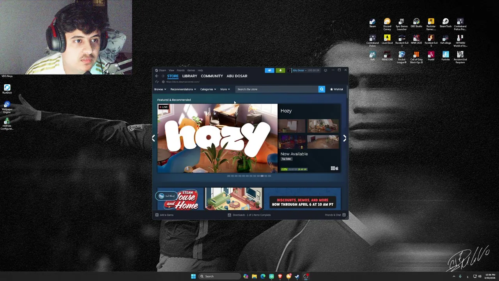The image size is (499, 281).
Task: Click the Windows taskbar Search box
Action: point(219,276)
